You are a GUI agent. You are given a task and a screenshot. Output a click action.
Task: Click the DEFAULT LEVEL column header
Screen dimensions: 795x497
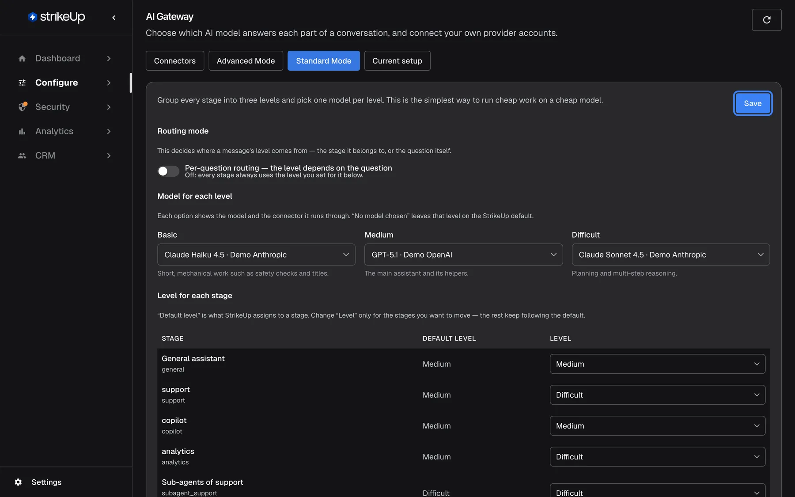click(x=449, y=338)
